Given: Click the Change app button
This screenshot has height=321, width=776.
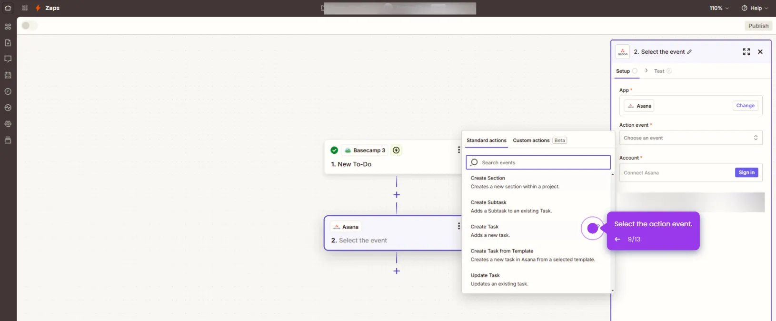Looking at the screenshot, I should (746, 106).
